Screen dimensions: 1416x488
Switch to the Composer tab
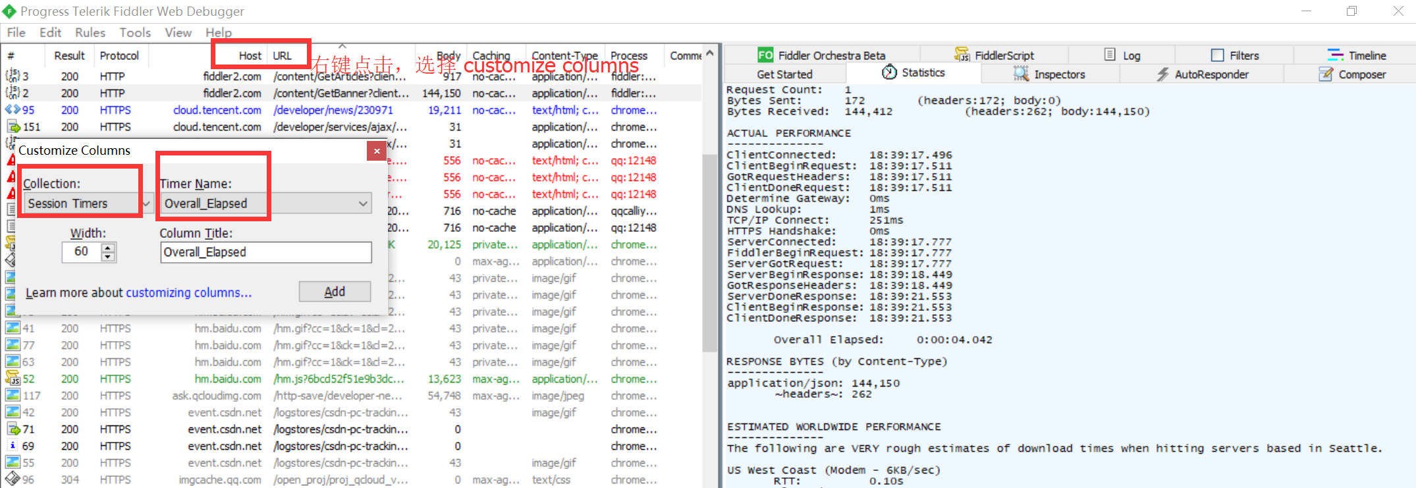coord(1352,74)
